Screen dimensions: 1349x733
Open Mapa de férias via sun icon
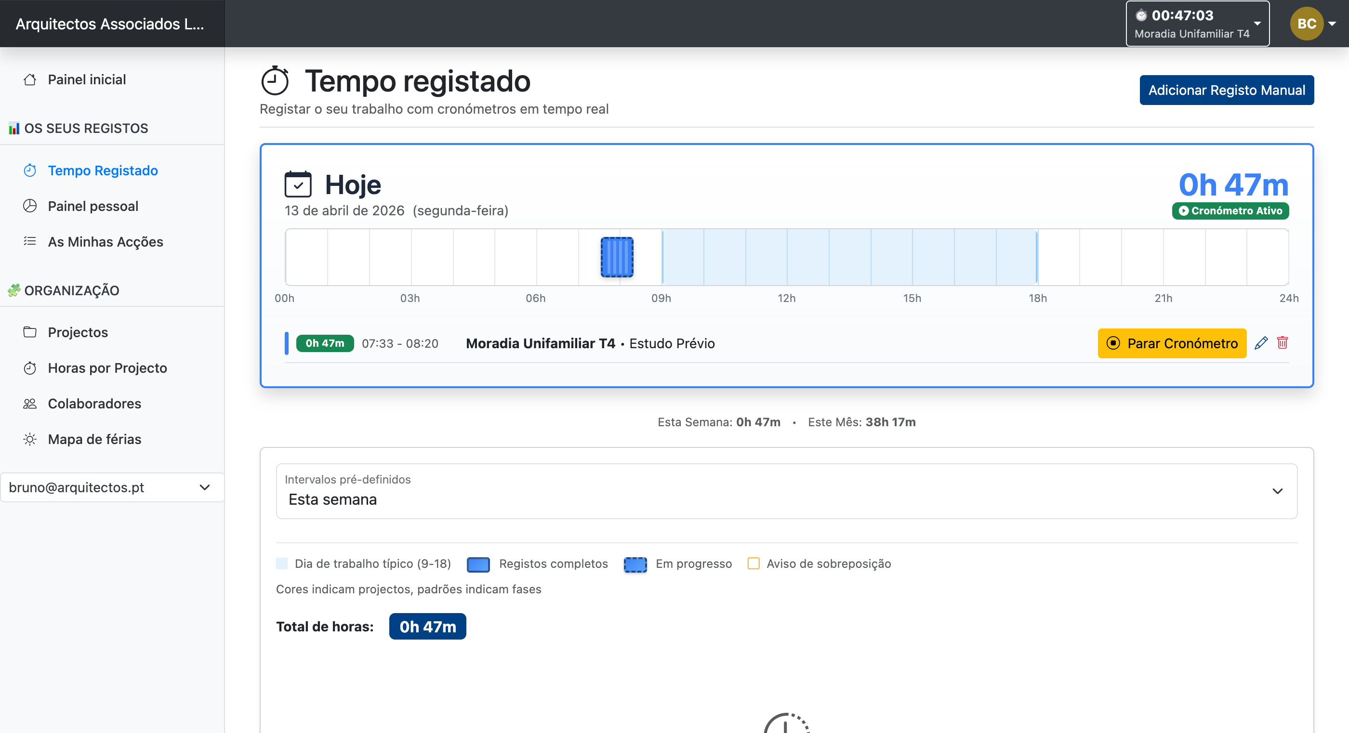click(30, 439)
